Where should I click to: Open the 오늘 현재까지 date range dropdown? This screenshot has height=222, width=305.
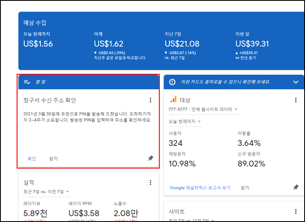[185, 122]
